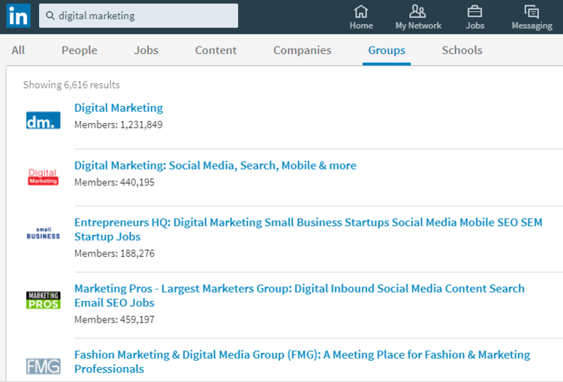563x382 pixels.
Task: Click the 'digital marketing' search field
Action: click(x=143, y=16)
